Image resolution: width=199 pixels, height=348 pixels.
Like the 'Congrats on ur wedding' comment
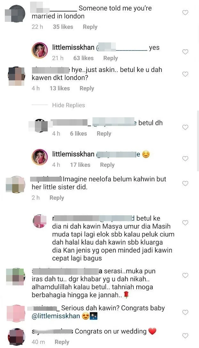pos(185,335)
